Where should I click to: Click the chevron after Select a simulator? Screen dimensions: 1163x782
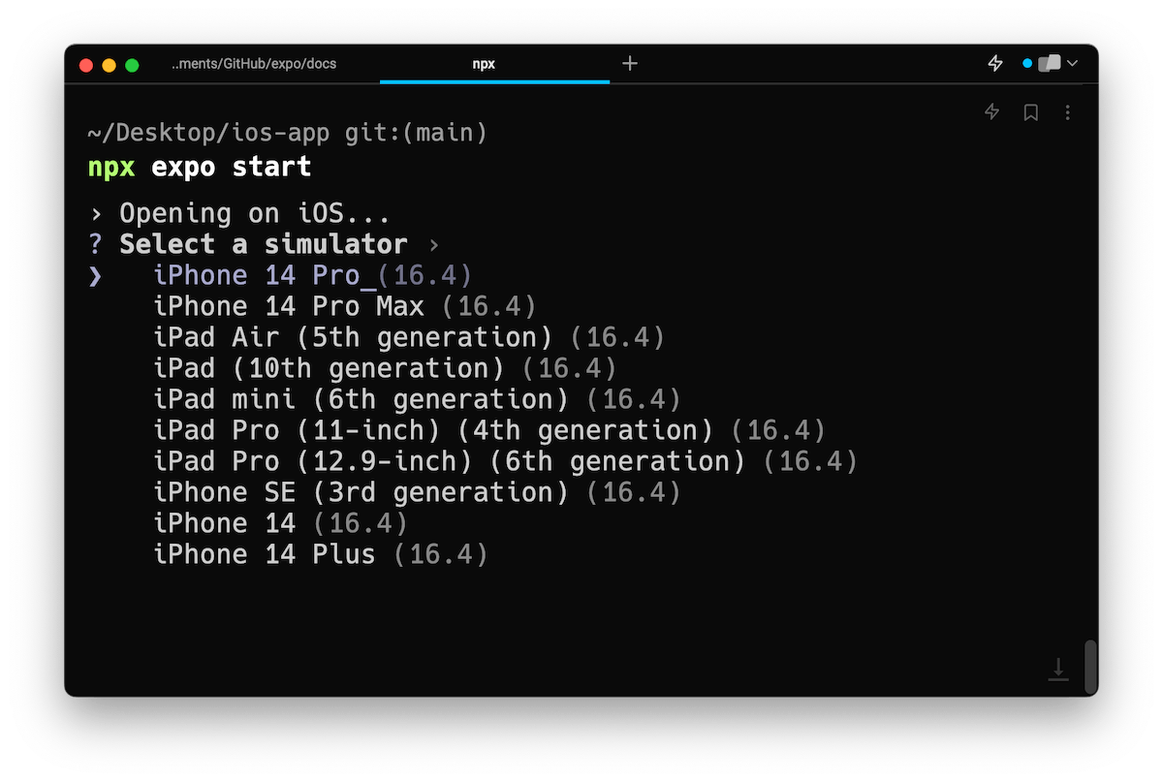pyautogui.click(x=433, y=244)
